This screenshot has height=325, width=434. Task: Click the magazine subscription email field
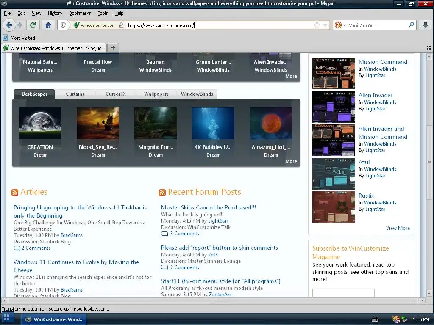(343, 293)
